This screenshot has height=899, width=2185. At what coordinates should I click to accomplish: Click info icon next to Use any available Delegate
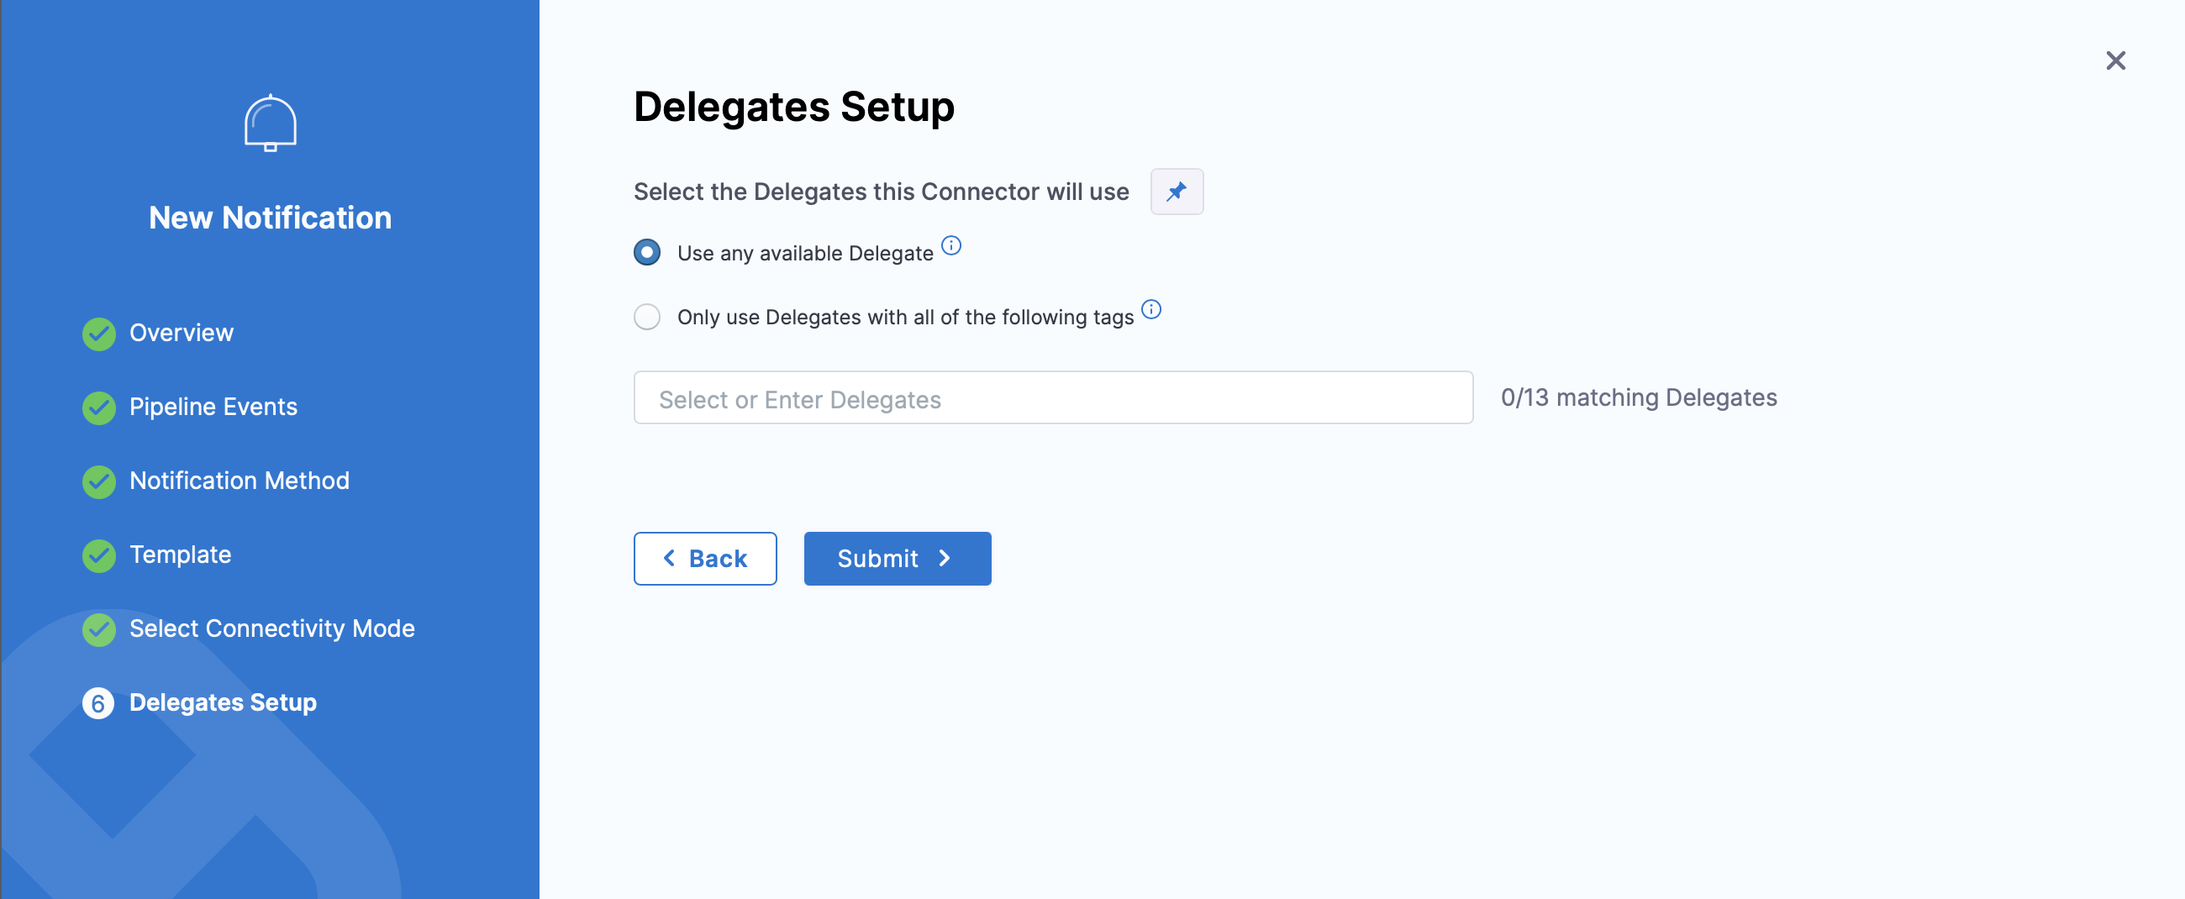pos(950,246)
